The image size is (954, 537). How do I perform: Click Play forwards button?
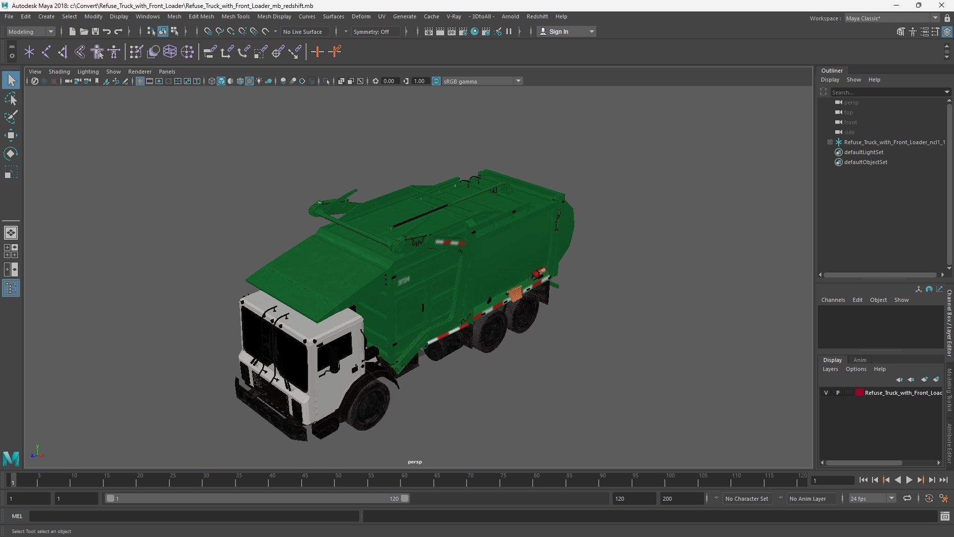coord(909,480)
